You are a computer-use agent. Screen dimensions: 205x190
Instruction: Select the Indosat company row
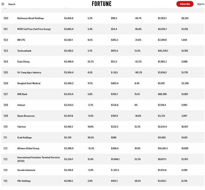[103, 105]
